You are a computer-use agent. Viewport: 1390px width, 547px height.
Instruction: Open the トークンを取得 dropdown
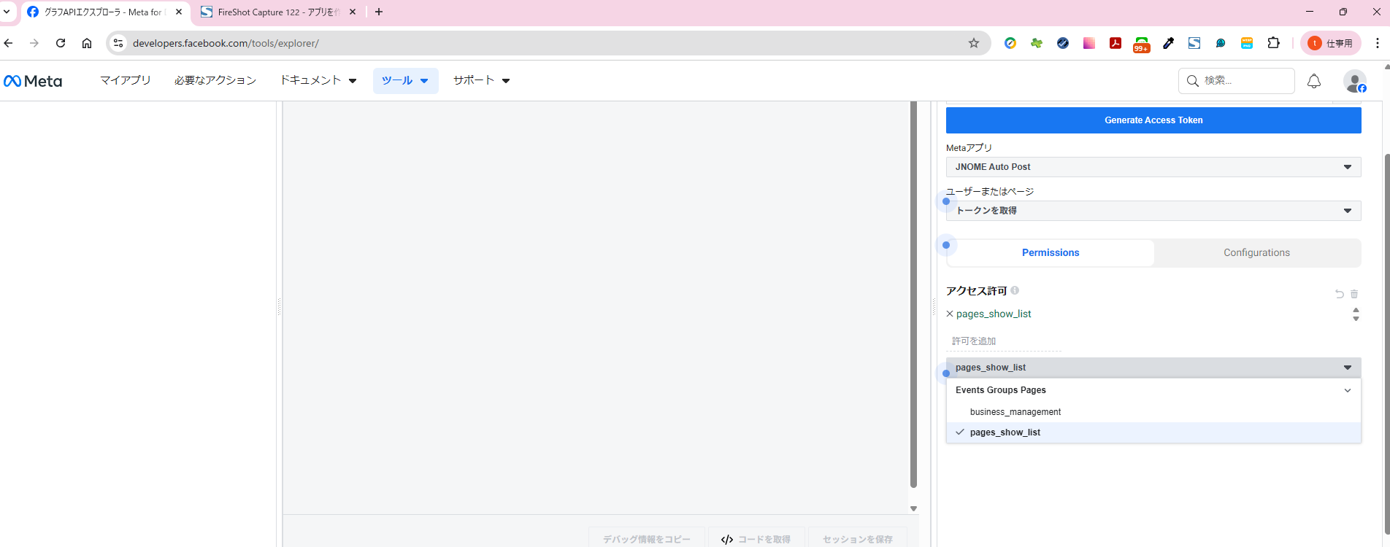point(1153,211)
